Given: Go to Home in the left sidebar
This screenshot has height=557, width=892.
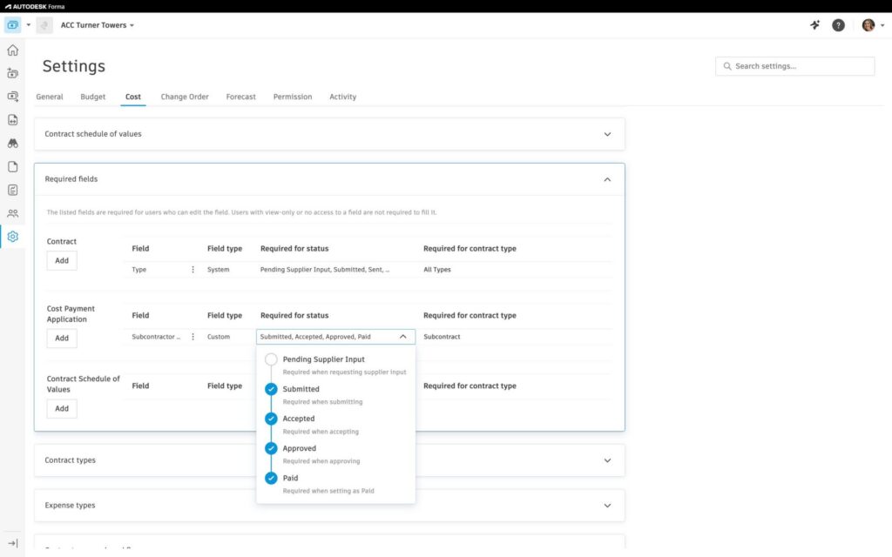Looking at the screenshot, I should coord(12,50).
